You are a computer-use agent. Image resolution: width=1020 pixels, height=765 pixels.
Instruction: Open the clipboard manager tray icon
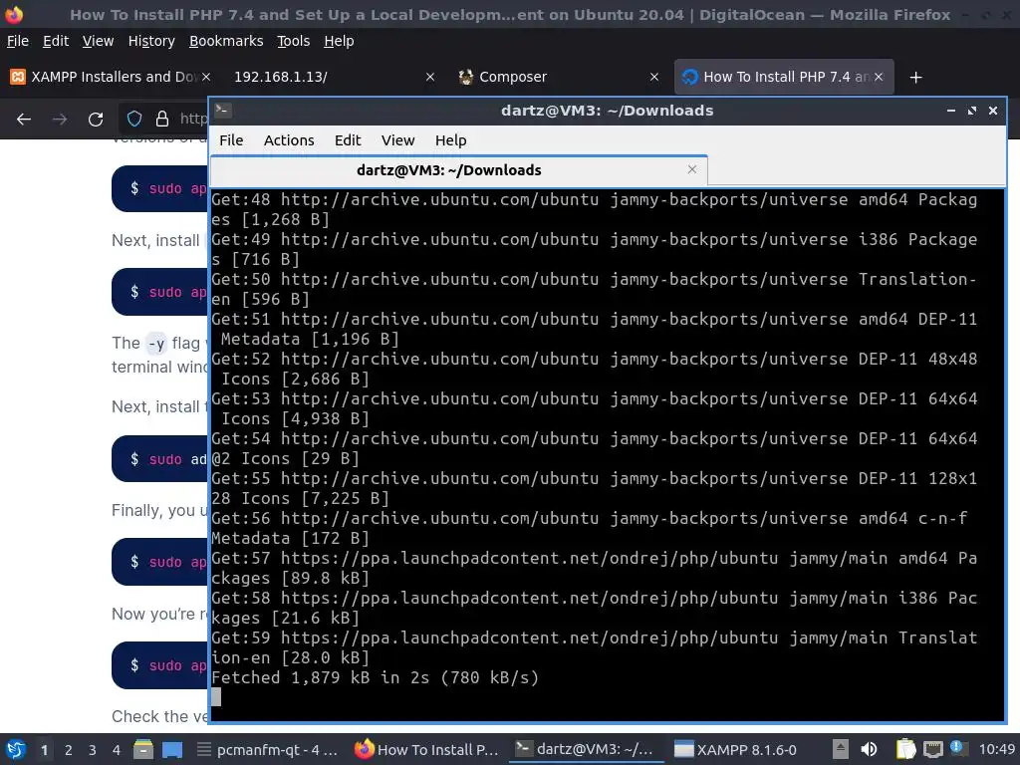[904, 749]
